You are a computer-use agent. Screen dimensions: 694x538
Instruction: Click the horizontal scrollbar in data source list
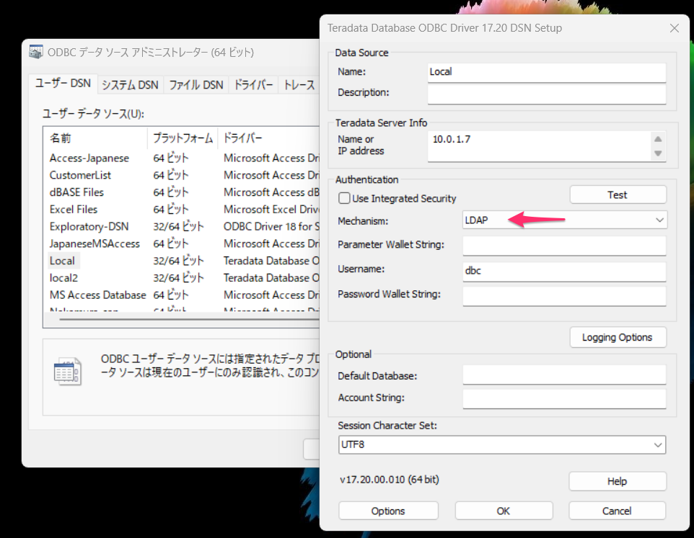[x=190, y=319]
